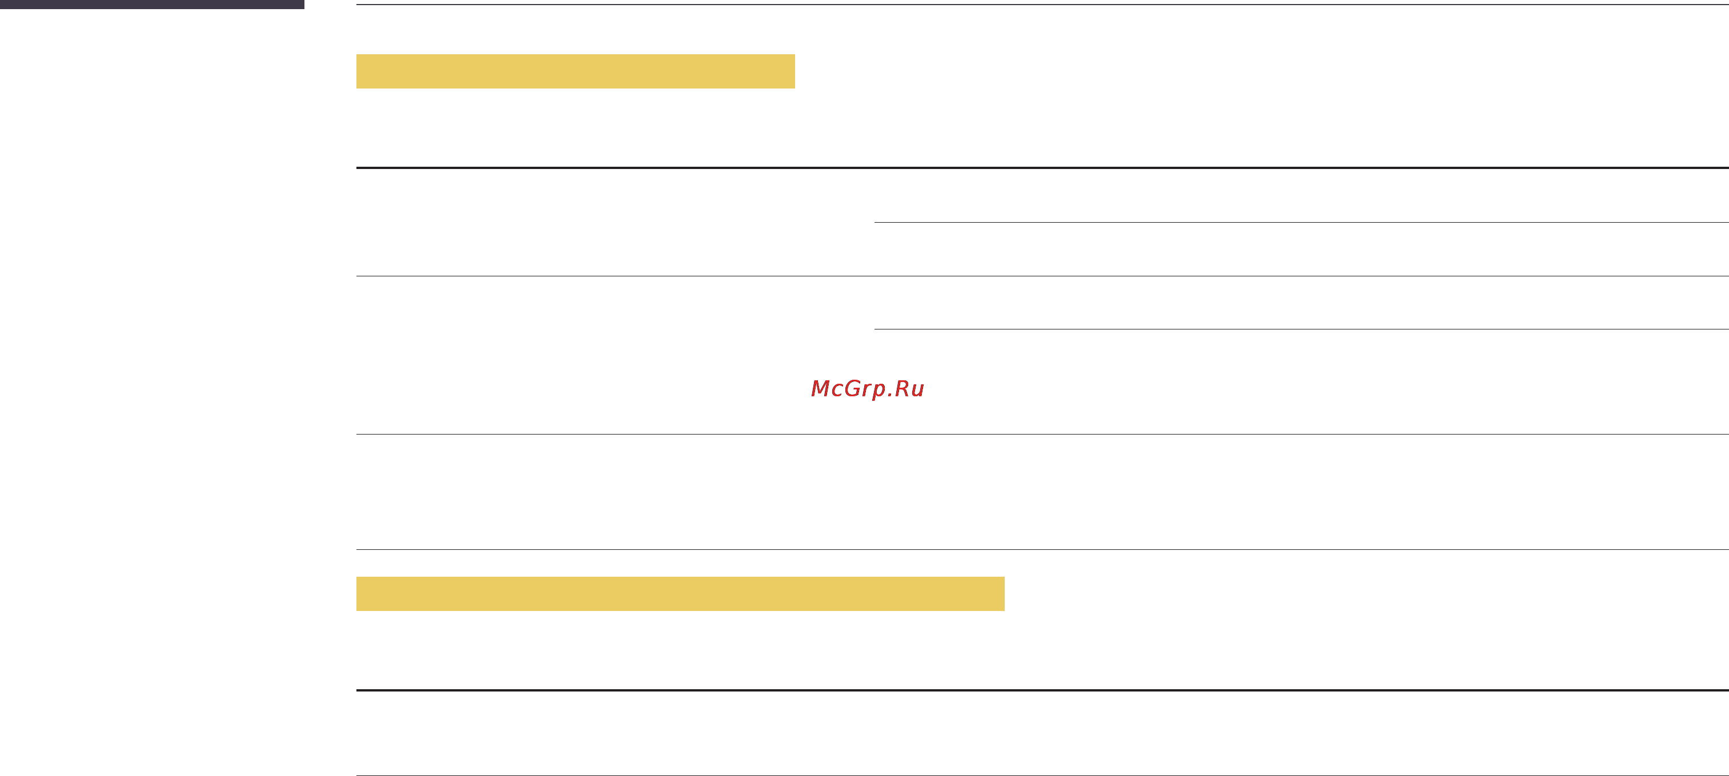Open the McGrp.Ru watermark link
Image resolution: width=1729 pixels, height=776 pixels.
867,388
